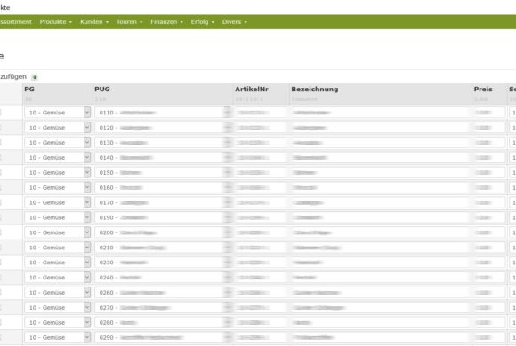Image resolution: width=516 pixels, height=346 pixels.
Task: Open the Erfolg menu
Action: 202,22
